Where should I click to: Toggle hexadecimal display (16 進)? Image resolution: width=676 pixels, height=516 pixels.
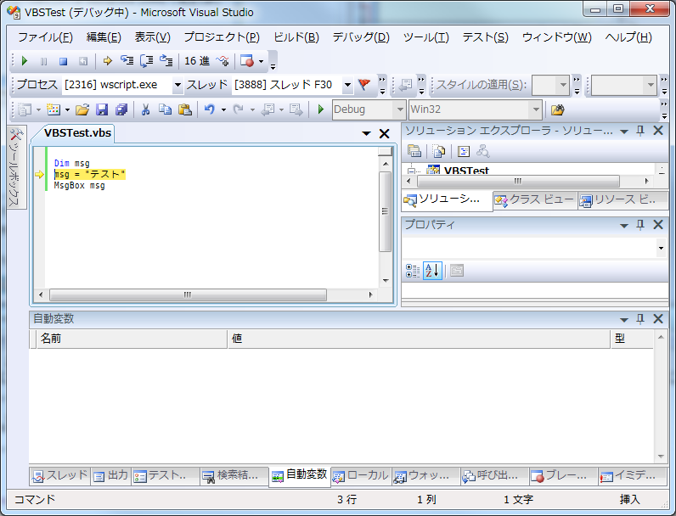click(x=197, y=61)
